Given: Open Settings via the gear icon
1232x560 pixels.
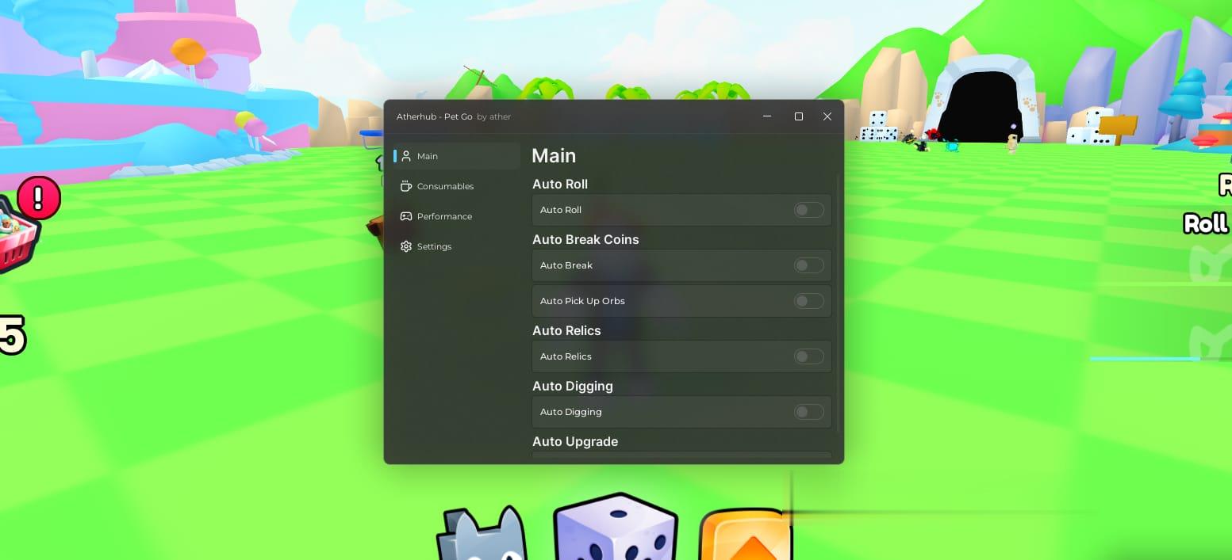Looking at the screenshot, I should coord(406,246).
